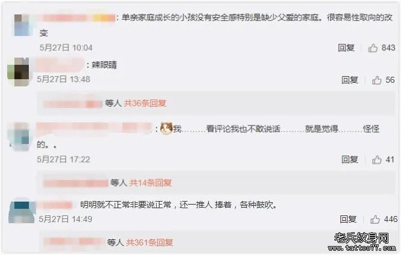
Task: Expand 共361条回复 replies
Action: pyautogui.click(x=149, y=242)
